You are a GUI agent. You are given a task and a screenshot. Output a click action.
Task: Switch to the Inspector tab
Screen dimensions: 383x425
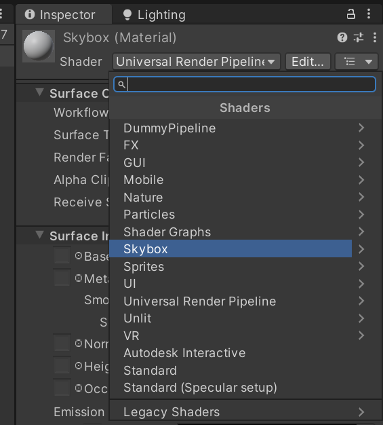(64, 15)
